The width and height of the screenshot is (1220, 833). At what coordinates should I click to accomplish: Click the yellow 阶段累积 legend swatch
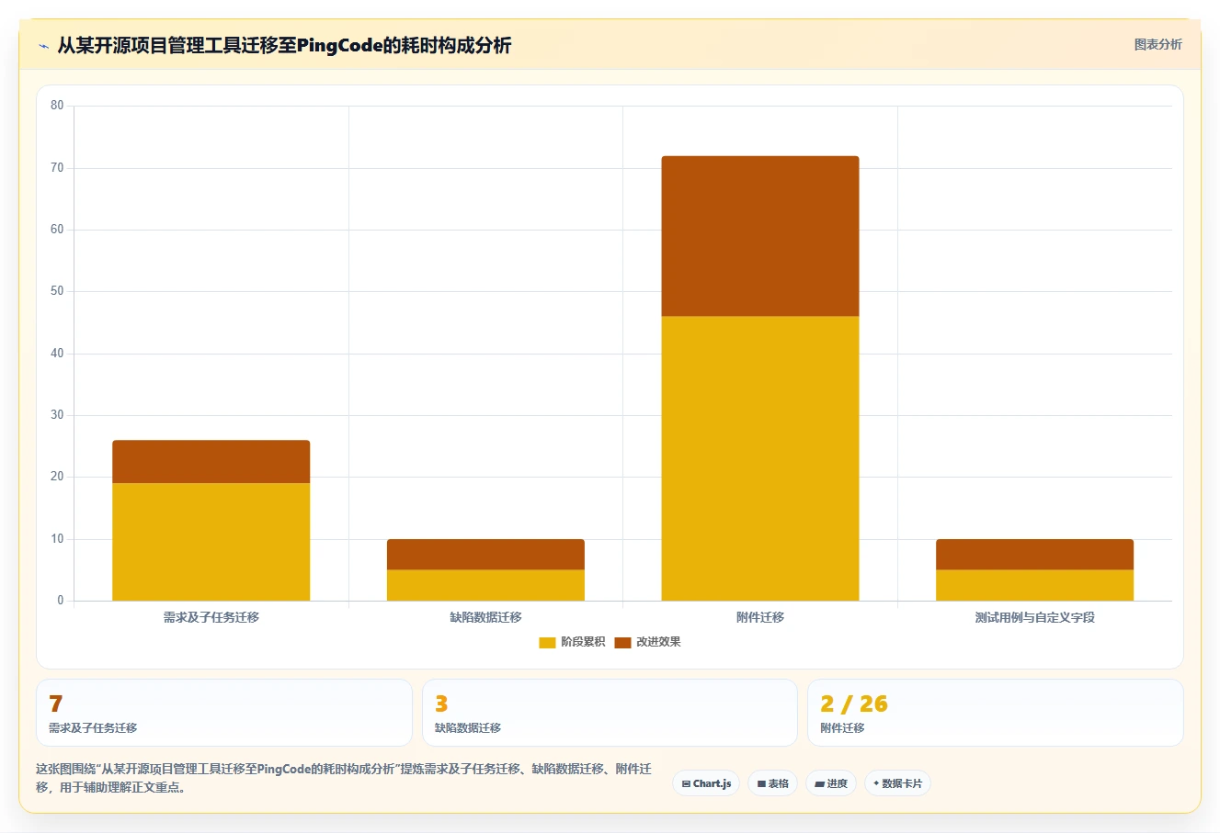547,642
